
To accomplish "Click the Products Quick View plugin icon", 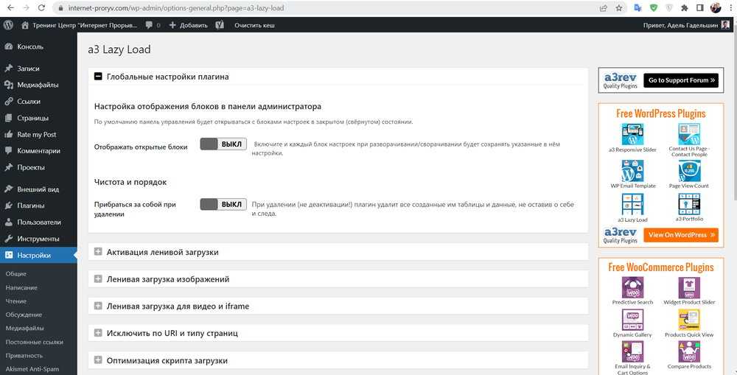I will point(688,319).
